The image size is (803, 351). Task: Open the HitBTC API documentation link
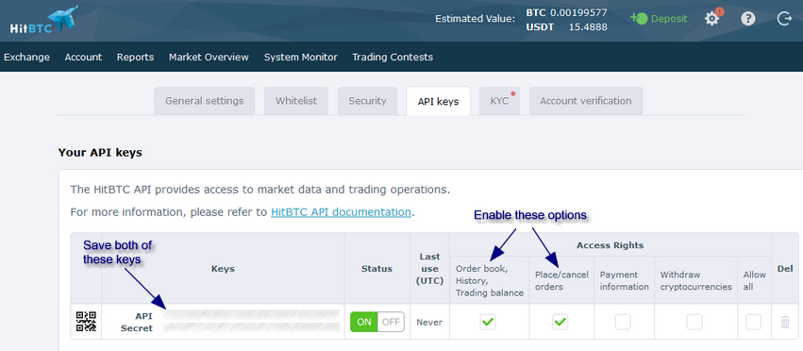click(x=341, y=212)
